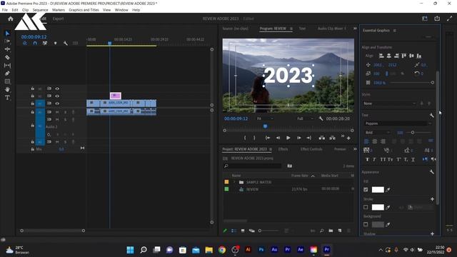
Task: Step forward one frame
Action: [298, 138]
